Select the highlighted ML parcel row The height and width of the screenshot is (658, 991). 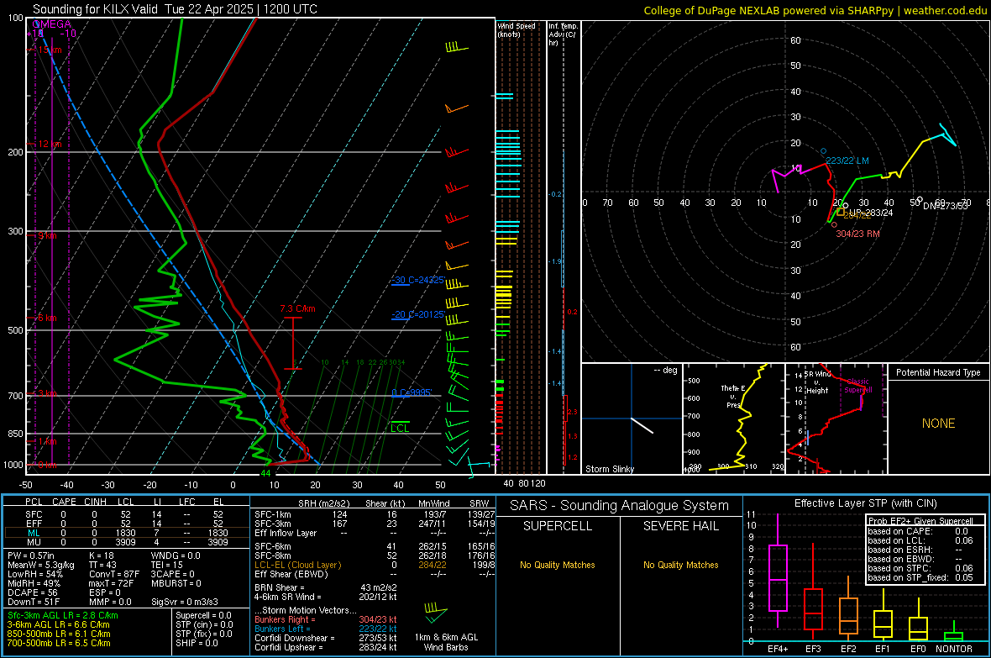(x=125, y=533)
